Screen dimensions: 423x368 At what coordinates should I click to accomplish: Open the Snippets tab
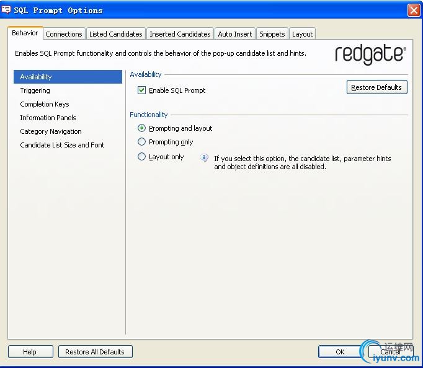(272, 34)
